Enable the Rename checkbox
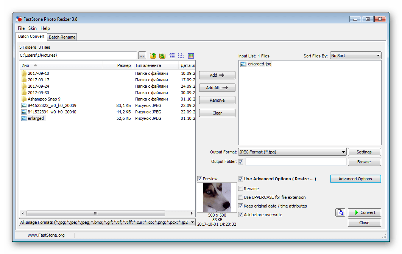 [x=240, y=189]
